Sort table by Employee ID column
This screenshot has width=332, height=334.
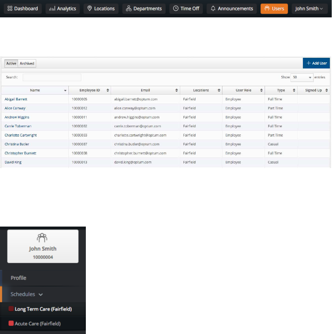(x=90, y=90)
